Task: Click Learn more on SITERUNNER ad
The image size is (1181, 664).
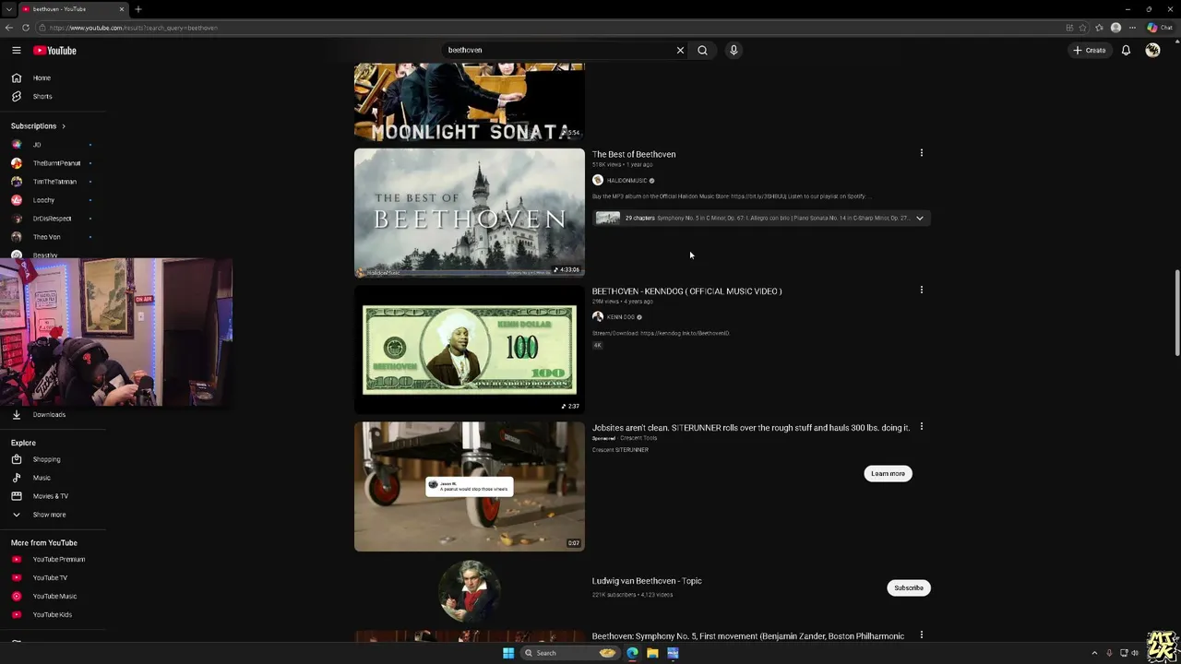Action: 888,474
